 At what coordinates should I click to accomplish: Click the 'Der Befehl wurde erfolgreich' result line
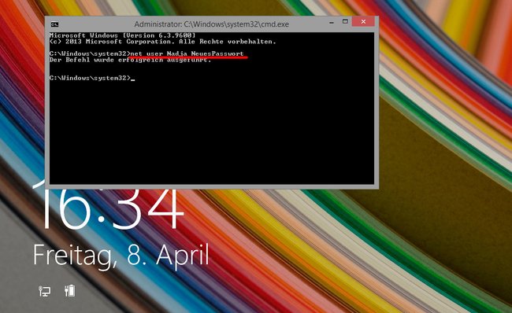[x=130, y=60]
